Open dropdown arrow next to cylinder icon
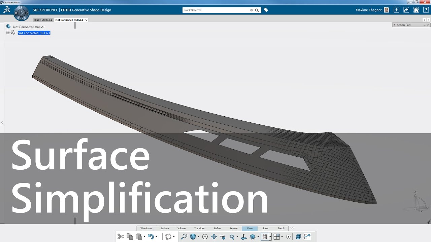431x242 pixels. [x=270, y=237]
